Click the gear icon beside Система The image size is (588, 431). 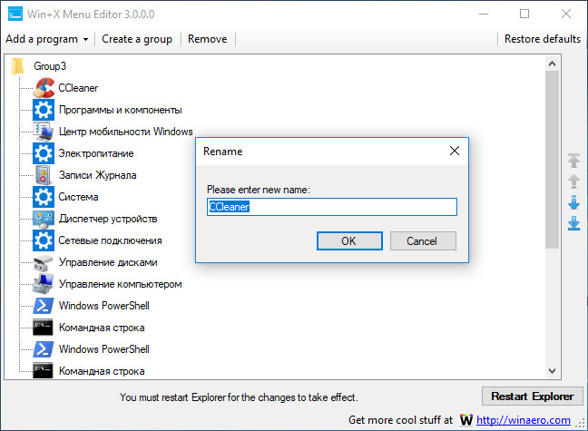[44, 197]
